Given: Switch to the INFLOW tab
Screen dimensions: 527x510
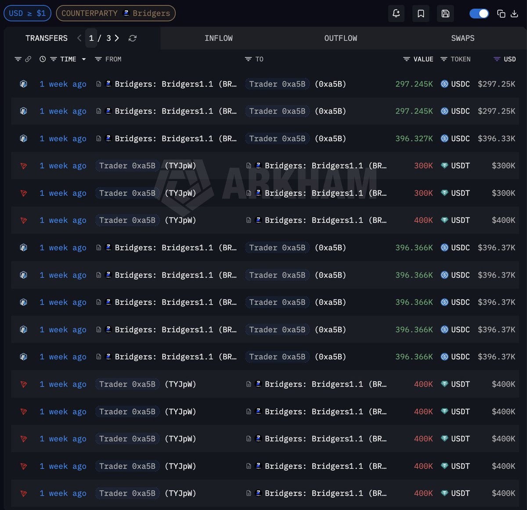Looking at the screenshot, I should point(219,38).
